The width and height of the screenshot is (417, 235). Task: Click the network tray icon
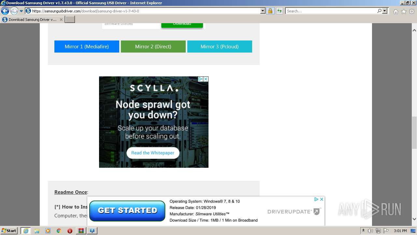(378, 231)
